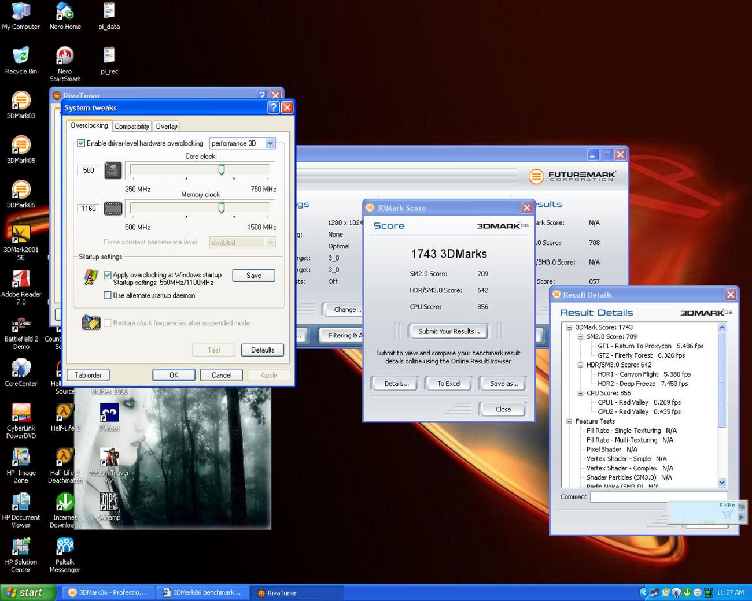The width and height of the screenshot is (752, 601).
Task: Switch to the Compatibility tab
Action: 132,127
